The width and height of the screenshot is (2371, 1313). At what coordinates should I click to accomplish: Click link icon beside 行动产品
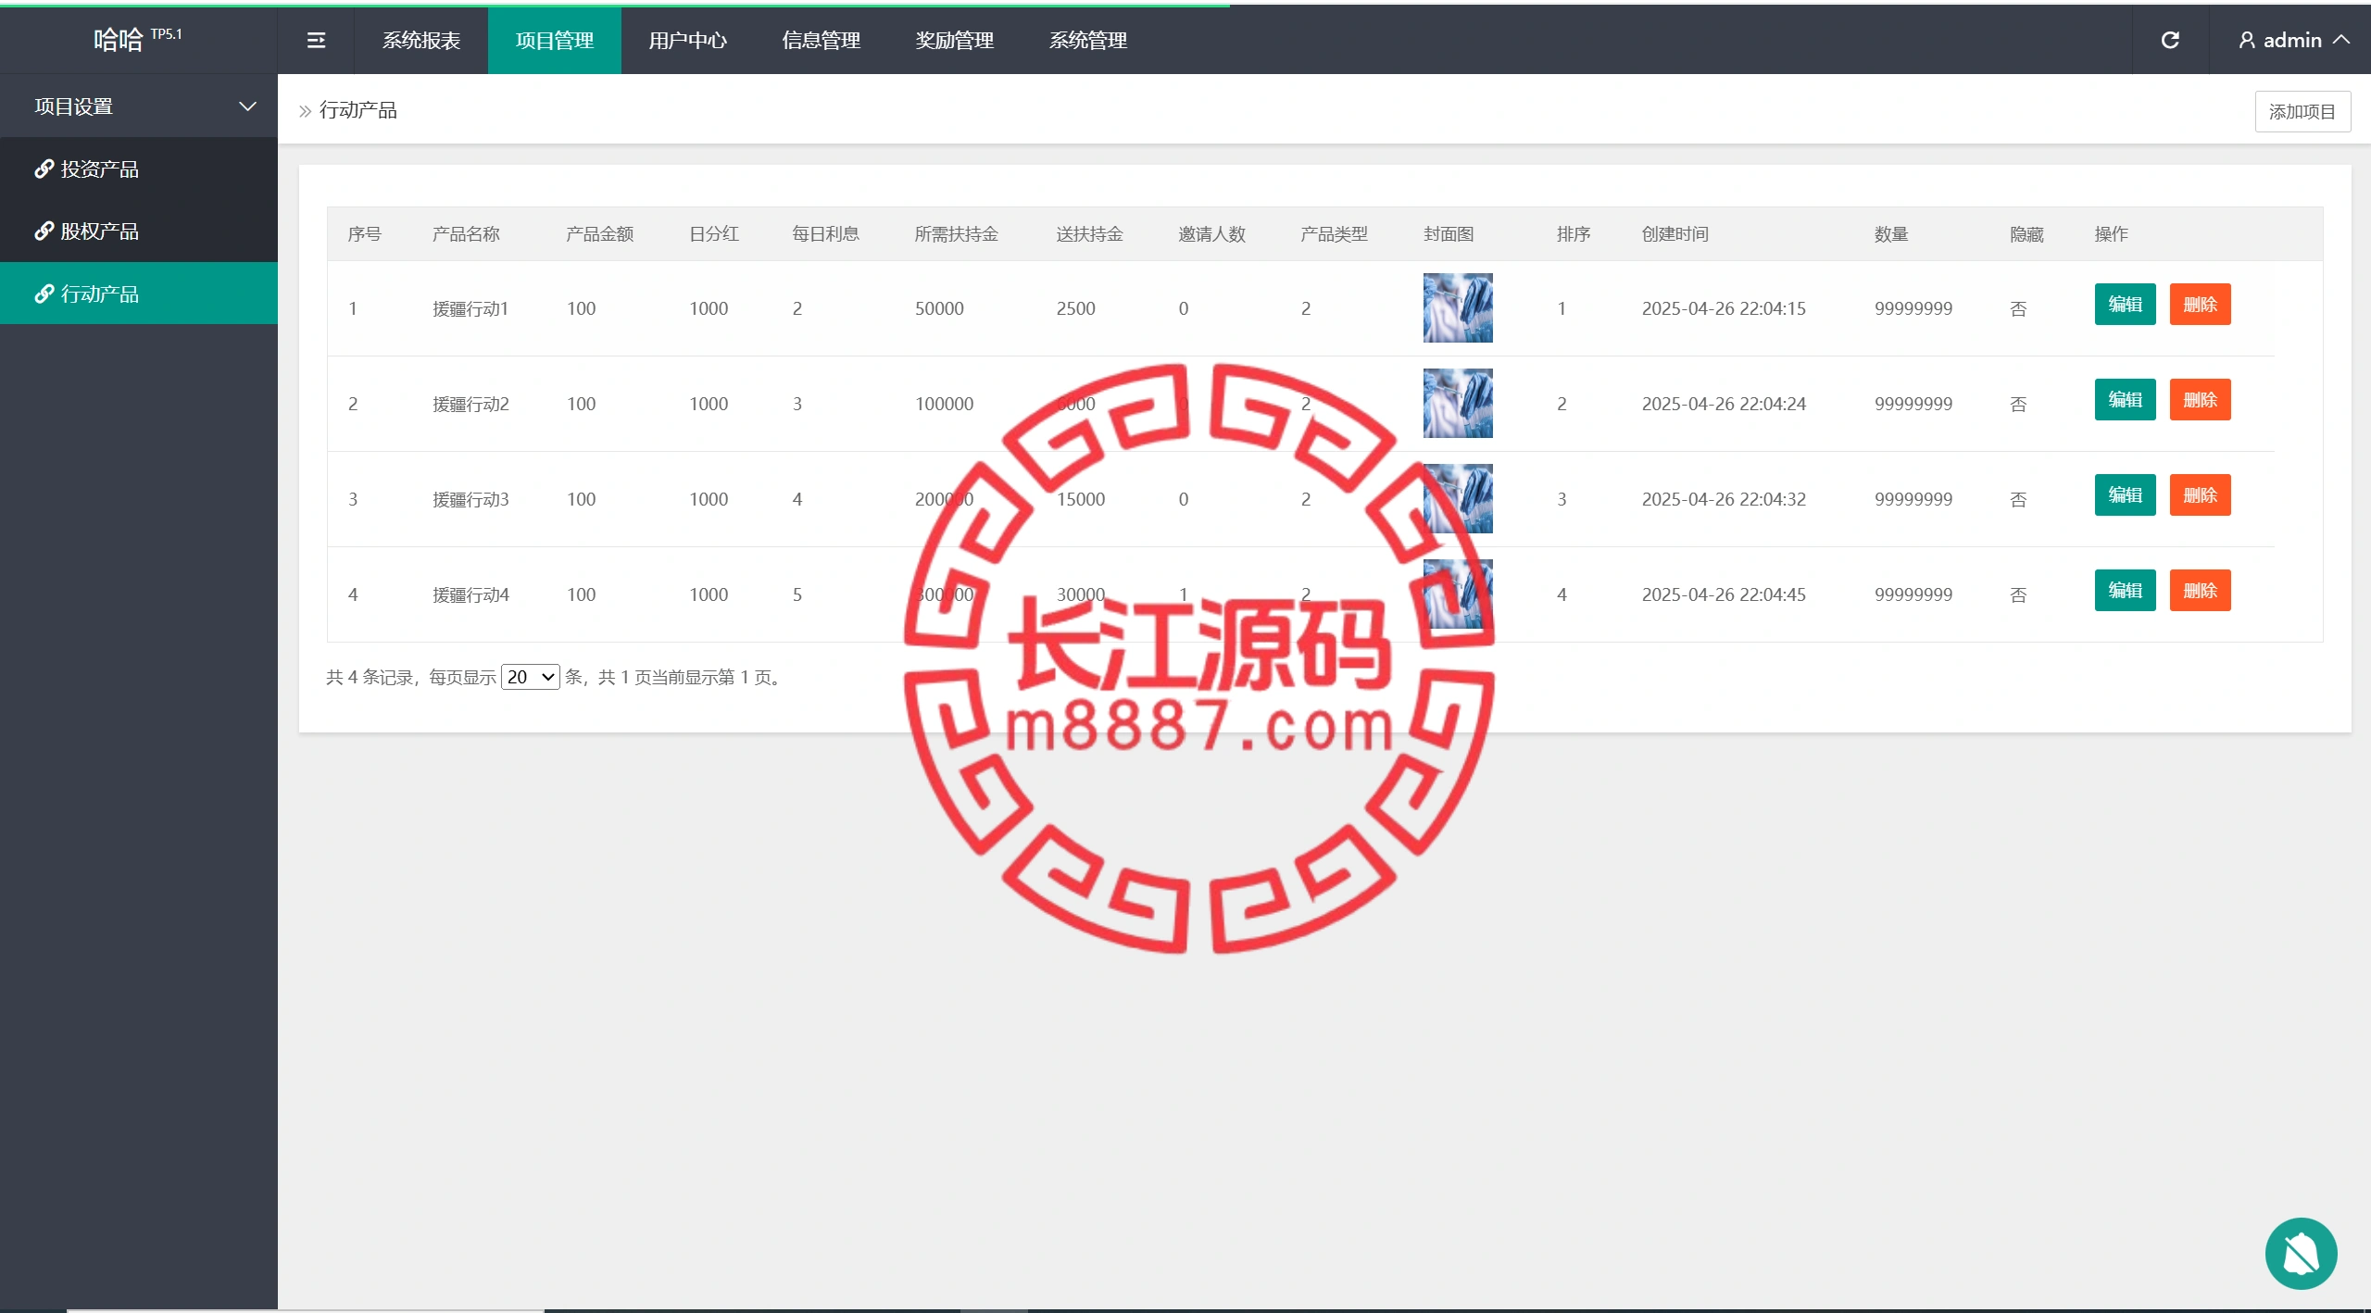(x=44, y=294)
